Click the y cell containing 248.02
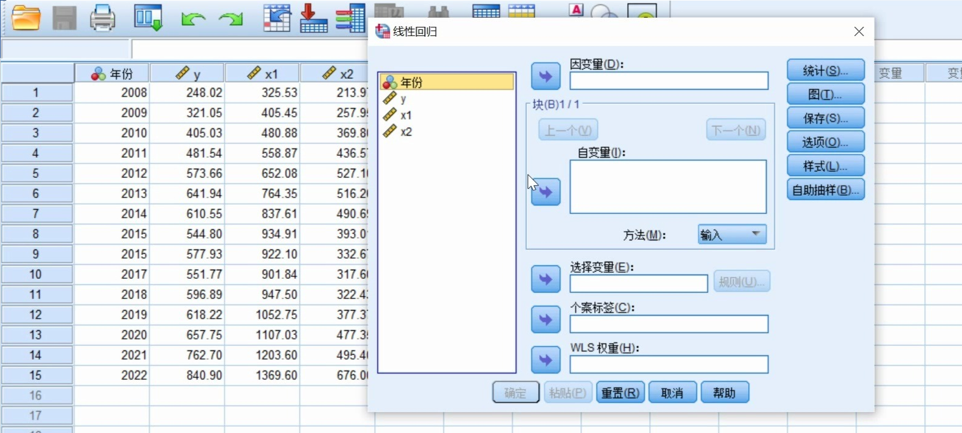The width and height of the screenshot is (962, 433). [x=187, y=92]
